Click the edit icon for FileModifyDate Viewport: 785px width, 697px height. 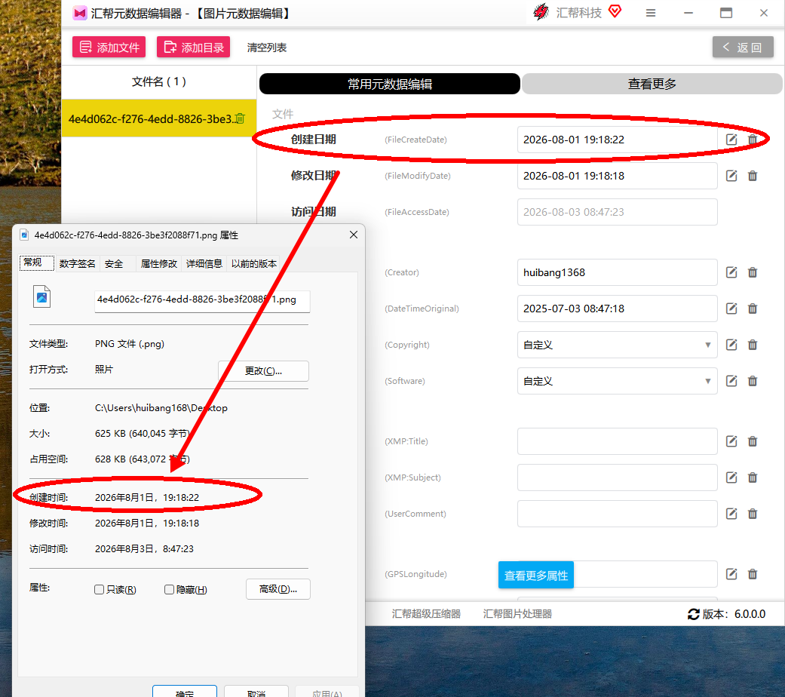(x=731, y=176)
